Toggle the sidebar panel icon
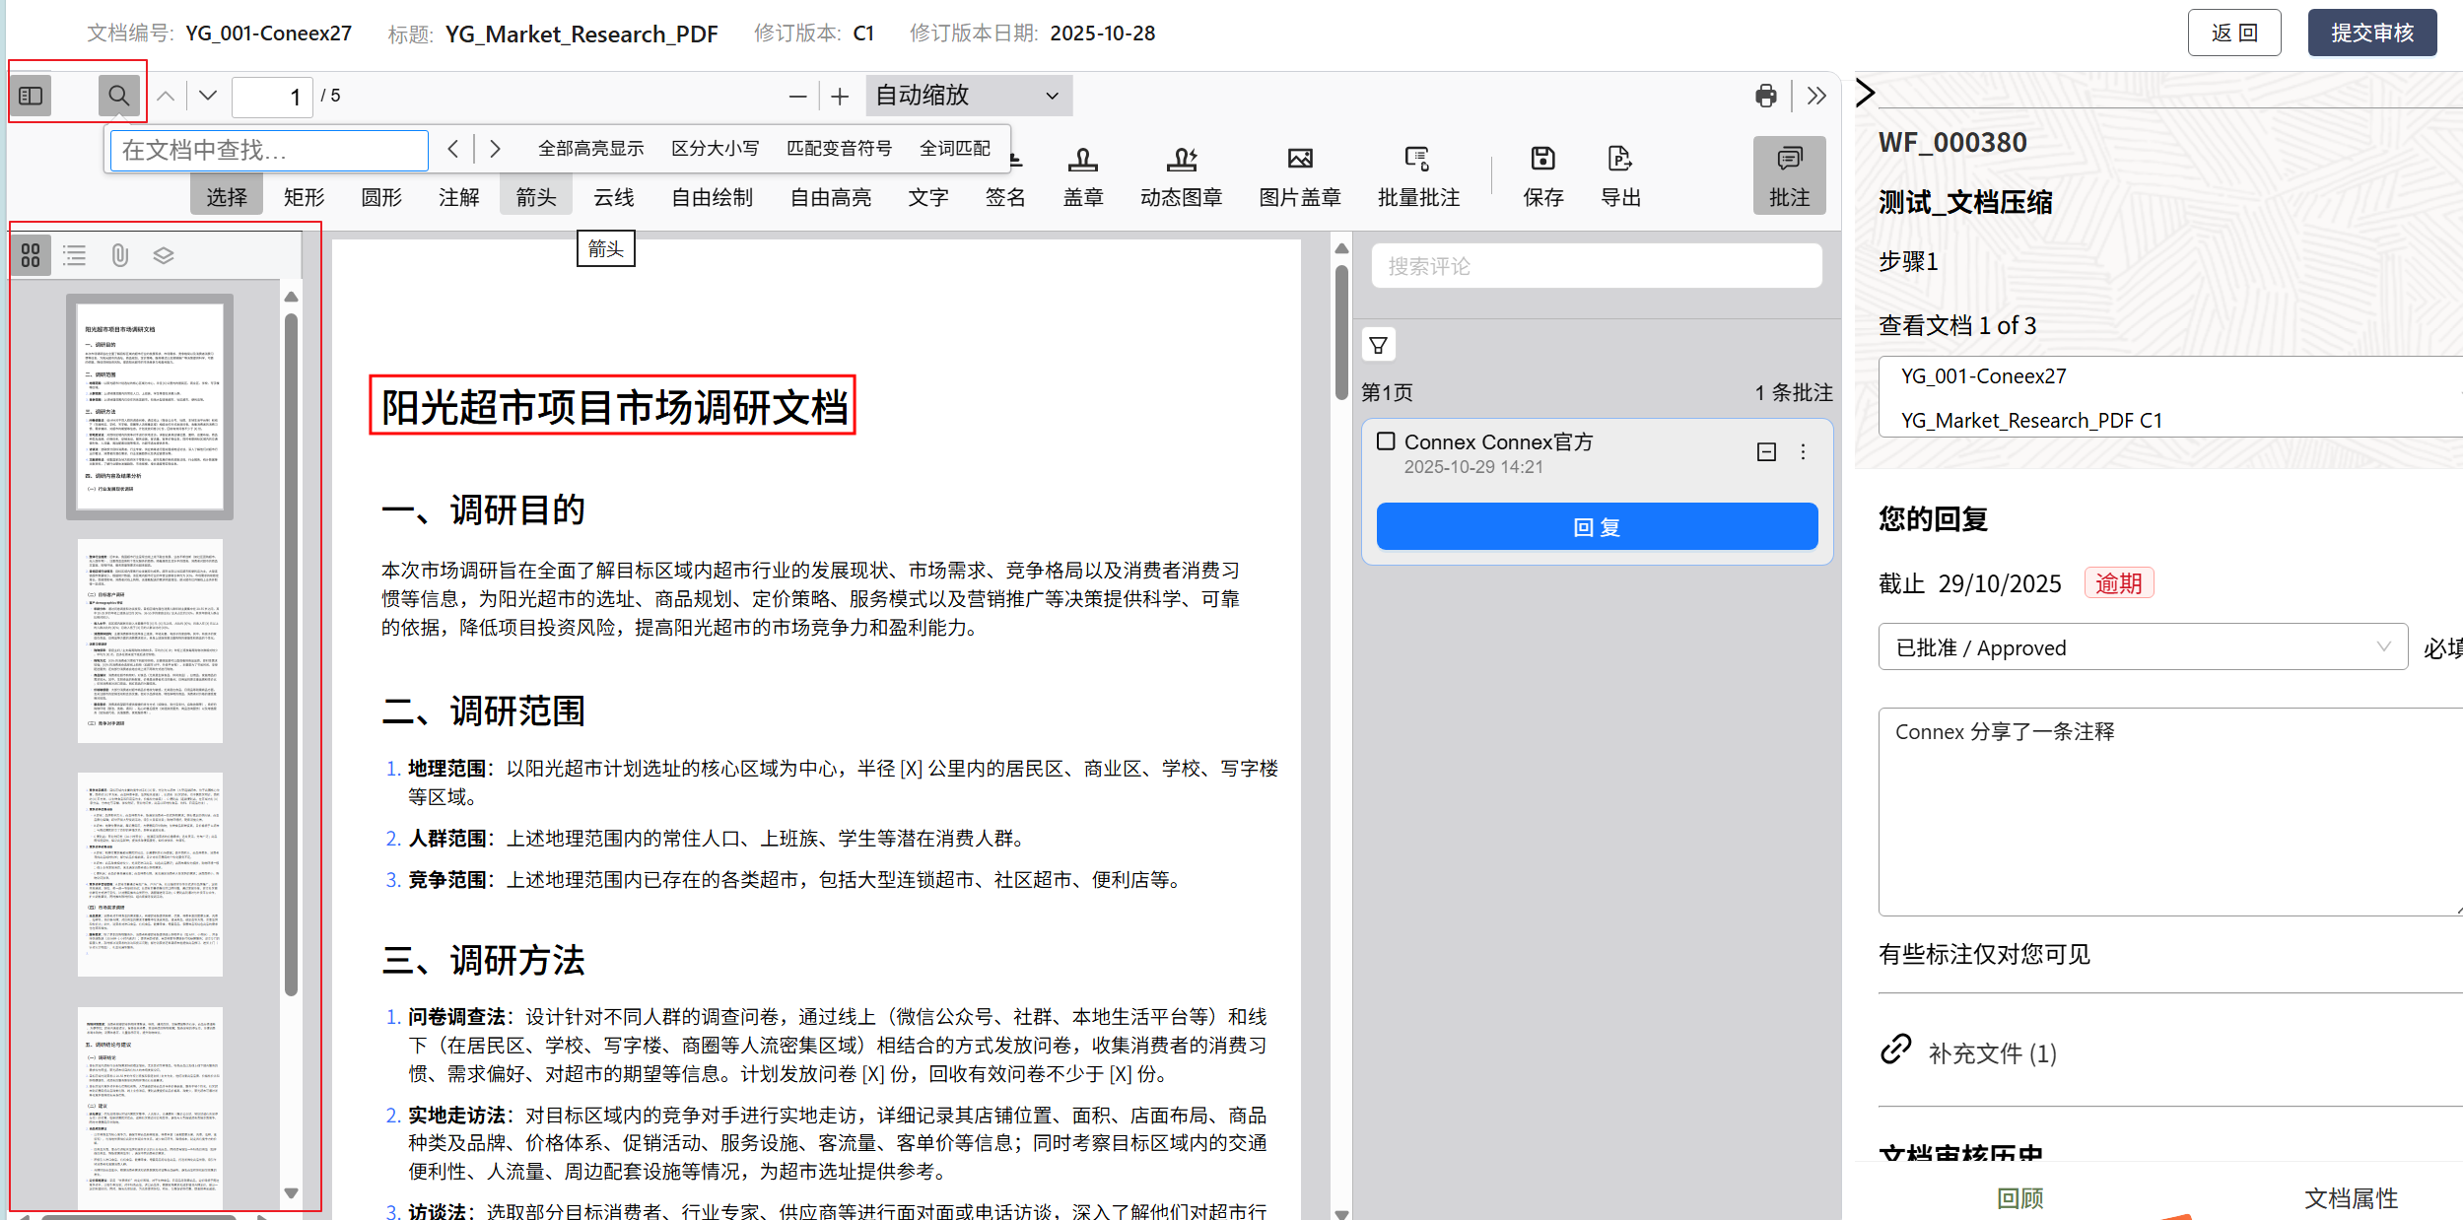2463x1220 pixels. pyautogui.click(x=31, y=96)
